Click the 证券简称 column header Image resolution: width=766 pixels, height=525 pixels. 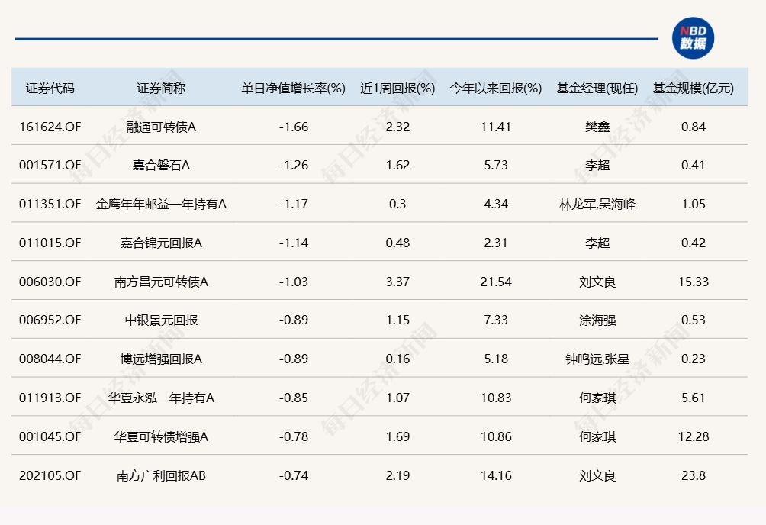(x=161, y=88)
